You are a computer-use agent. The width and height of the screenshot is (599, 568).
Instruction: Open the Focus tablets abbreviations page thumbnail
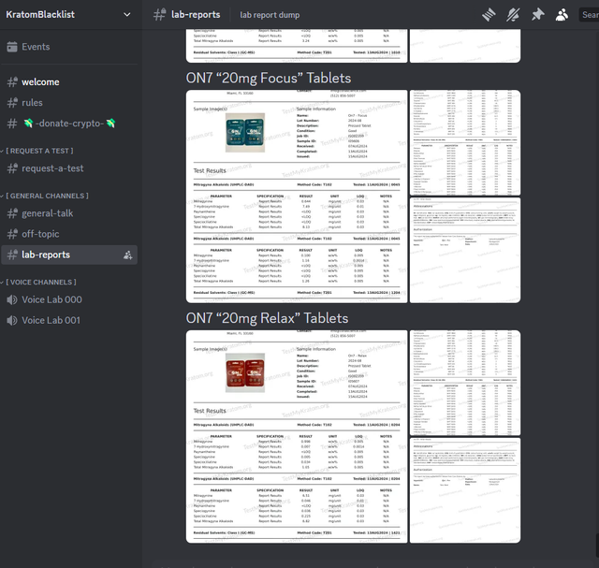click(x=465, y=250)
